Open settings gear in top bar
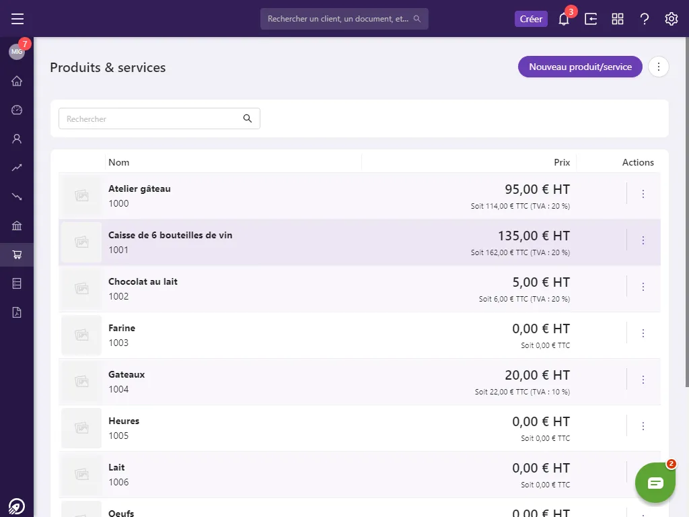The height and width of the screenshot is (517, 689). tap(671, 19)
